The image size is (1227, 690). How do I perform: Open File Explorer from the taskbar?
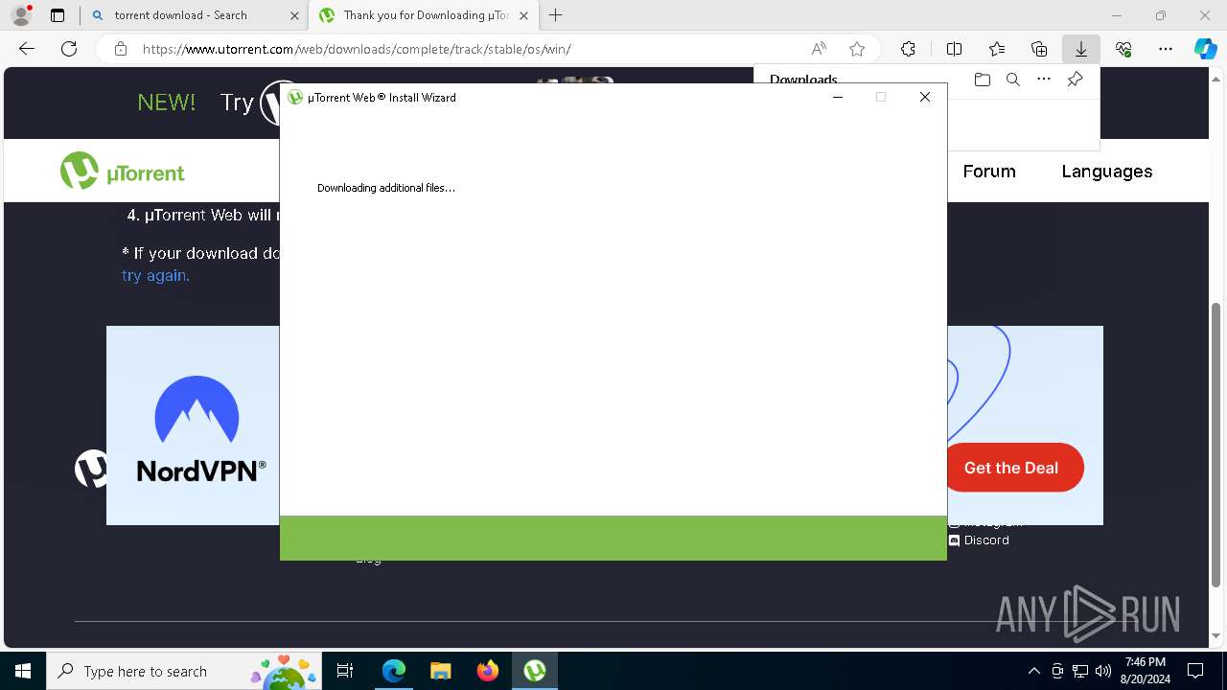tap(440, 671)
